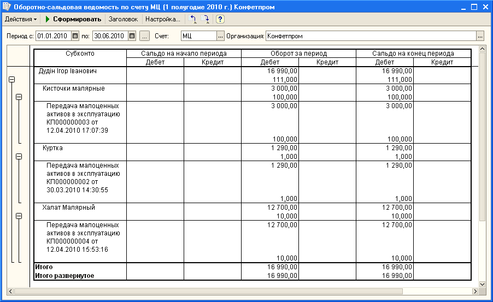
Task: Click the Итого развернутое row label
Action: [64, 276]
